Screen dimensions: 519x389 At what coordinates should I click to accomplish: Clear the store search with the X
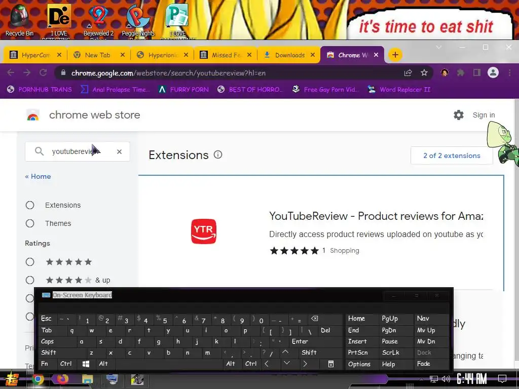pos(119,151)
